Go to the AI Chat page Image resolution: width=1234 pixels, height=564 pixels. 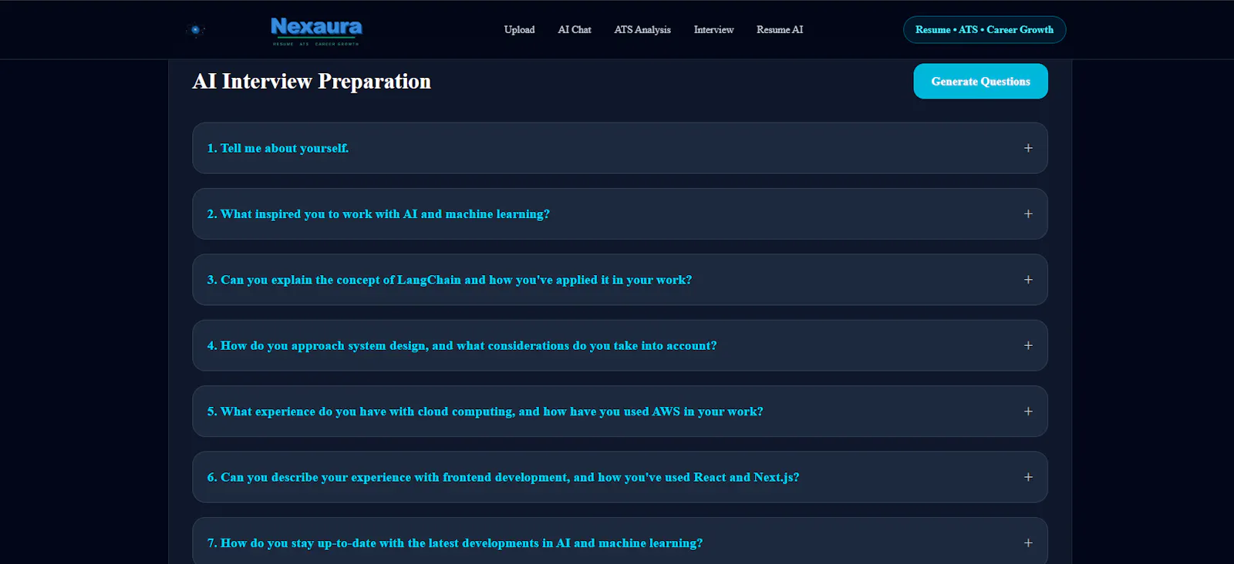[x=575, y=30]
